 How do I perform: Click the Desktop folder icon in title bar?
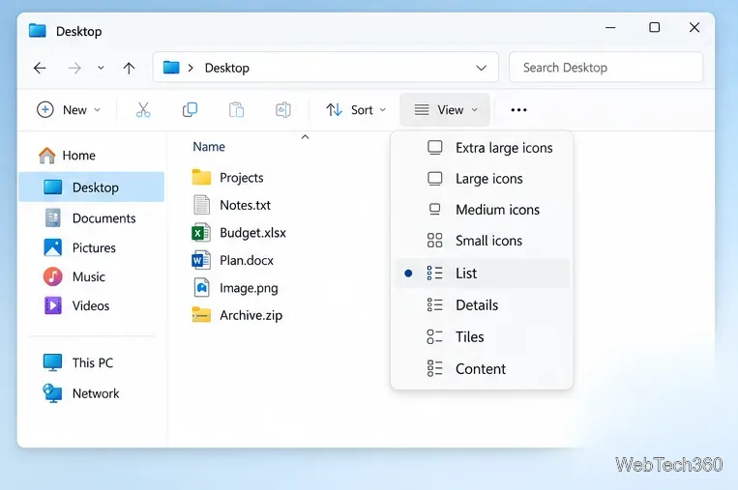click(x=37, y=31)
